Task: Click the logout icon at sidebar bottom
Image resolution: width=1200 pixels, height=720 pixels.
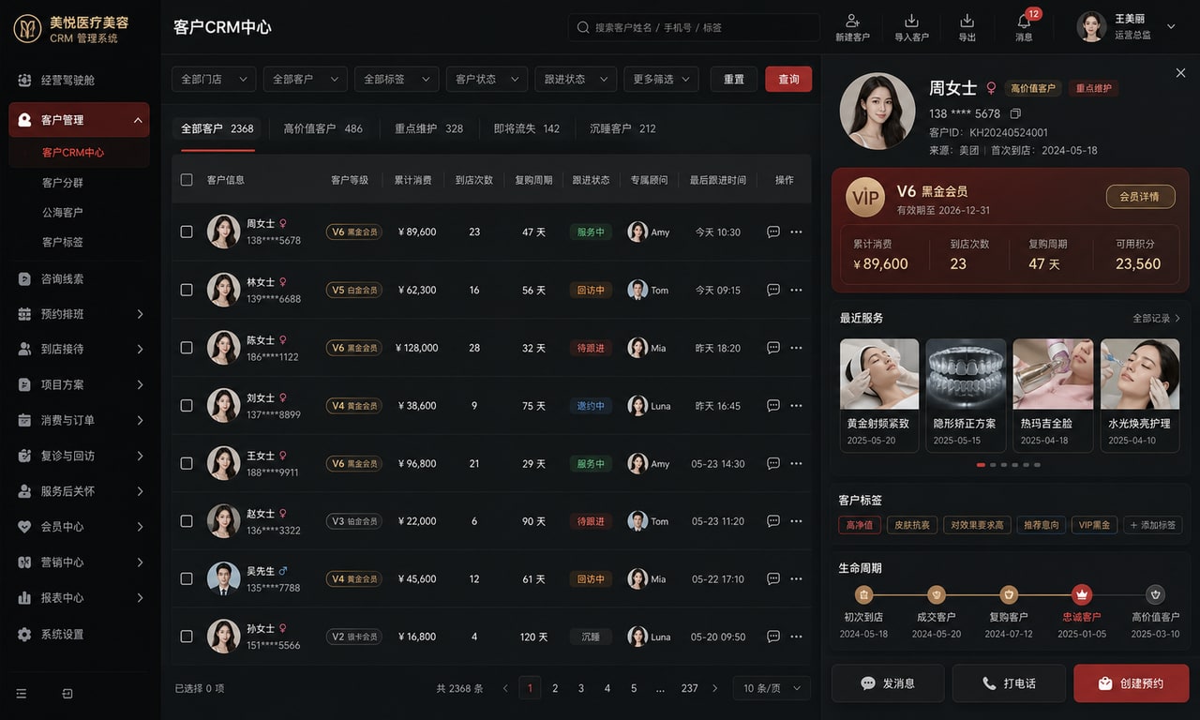Action: pyautogui.click(x=67, y=694)
